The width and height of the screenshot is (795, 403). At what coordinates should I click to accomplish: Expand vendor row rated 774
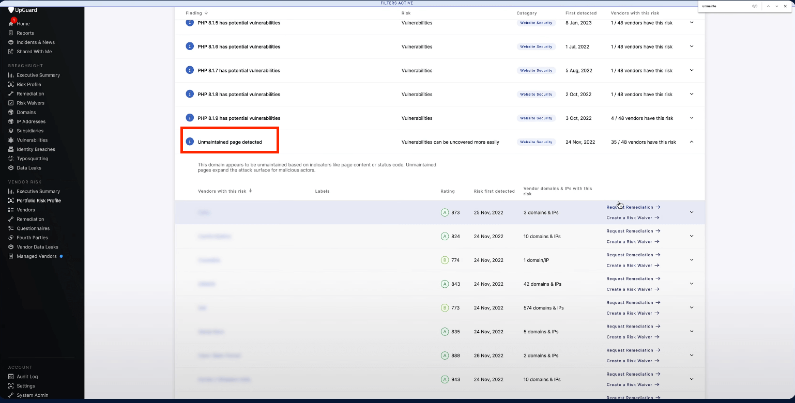tap(692, 260)
